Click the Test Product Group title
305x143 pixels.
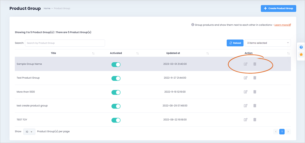[x=28, y=78]
